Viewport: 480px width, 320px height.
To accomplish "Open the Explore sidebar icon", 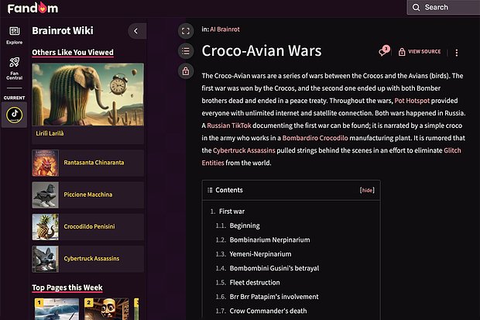I will coord(15,35).
